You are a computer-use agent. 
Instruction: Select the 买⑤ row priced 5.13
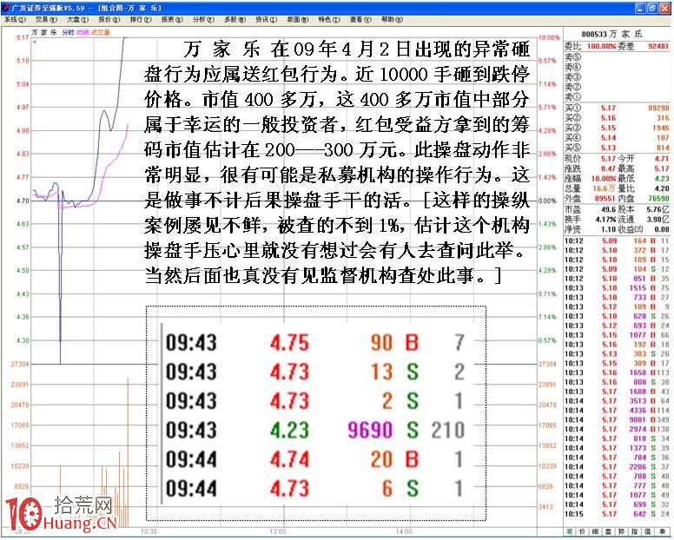point(617,148)
